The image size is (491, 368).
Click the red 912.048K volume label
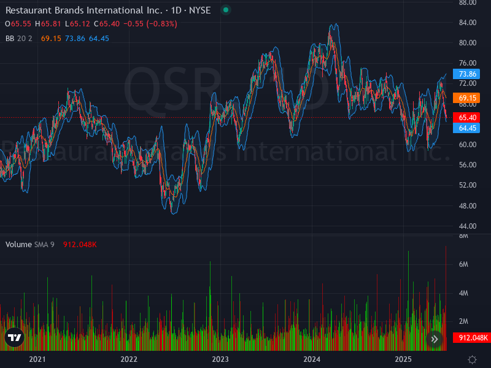pos(472,338)
